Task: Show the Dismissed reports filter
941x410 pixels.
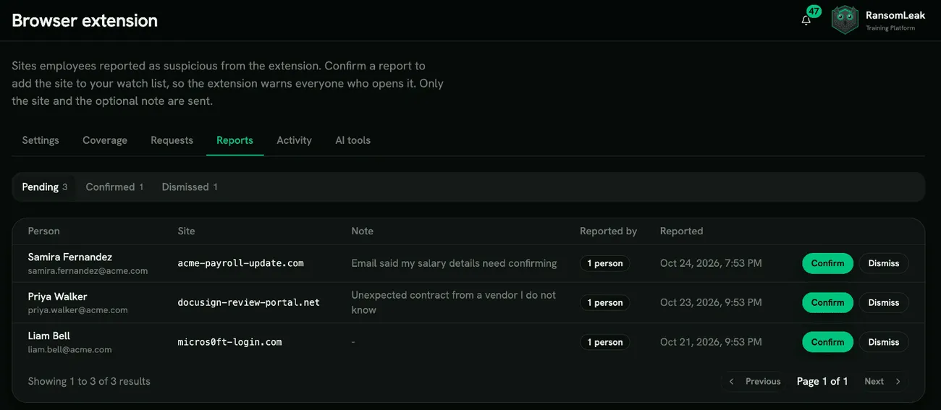Action: [190, 187]
